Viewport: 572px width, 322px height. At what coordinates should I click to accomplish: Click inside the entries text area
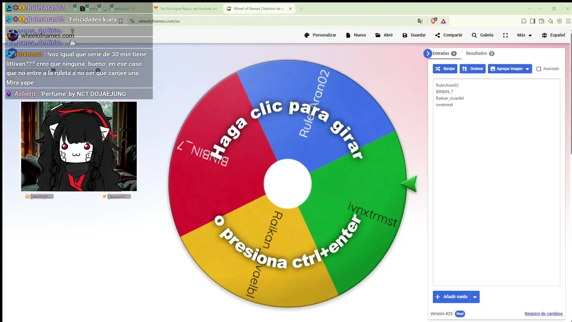[496, 182]
